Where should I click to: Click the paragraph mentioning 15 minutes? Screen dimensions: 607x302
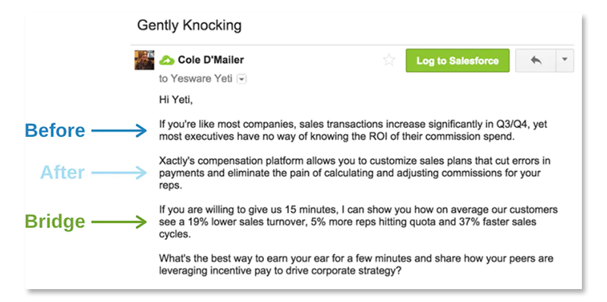[358, 222]
